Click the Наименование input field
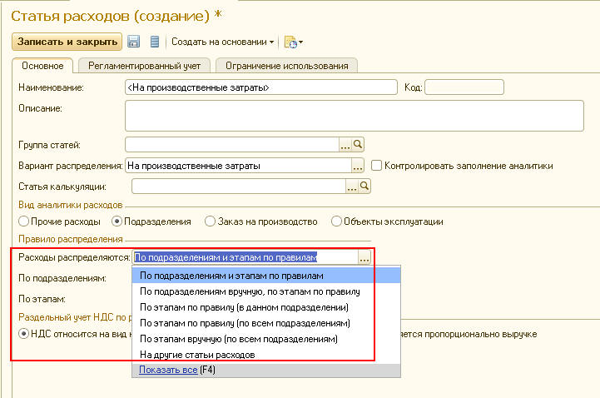 point(261,87)
